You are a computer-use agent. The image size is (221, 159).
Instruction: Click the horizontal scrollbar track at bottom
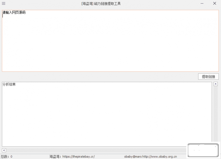point(110,150)
